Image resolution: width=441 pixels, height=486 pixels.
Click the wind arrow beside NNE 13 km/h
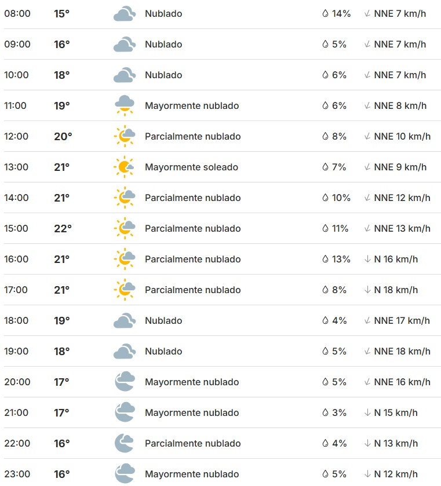pyautogui.click(x=367, y=228)
